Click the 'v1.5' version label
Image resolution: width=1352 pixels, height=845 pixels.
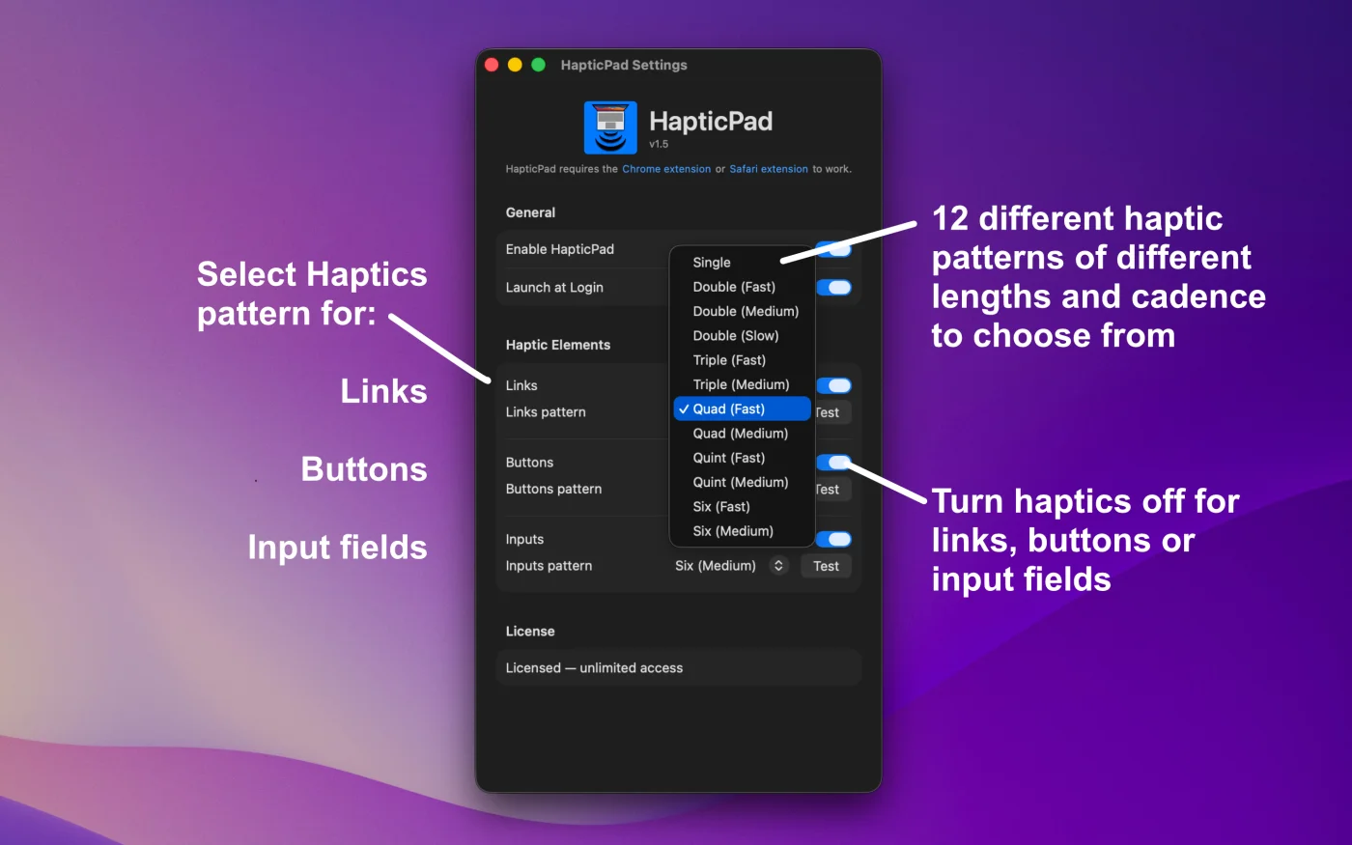[659, 144]
